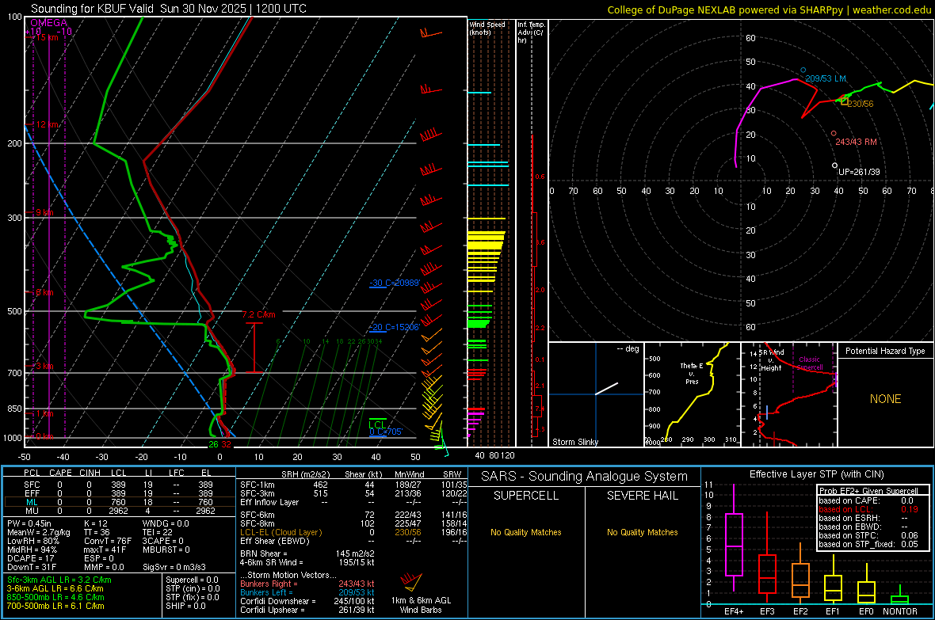This screenshot has width=935, height=620.
Task: Click the red '7.2 C/km' lapse rate label
Action: [x=259, y=314]
